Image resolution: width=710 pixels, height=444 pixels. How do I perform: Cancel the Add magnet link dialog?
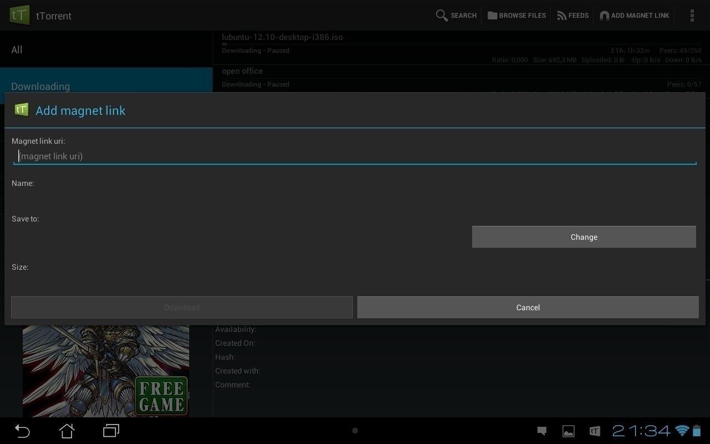coord(528,307)
